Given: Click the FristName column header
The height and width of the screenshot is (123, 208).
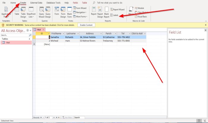Looking at the screenshot, I should pyautogui.click(x=57, y=33).
